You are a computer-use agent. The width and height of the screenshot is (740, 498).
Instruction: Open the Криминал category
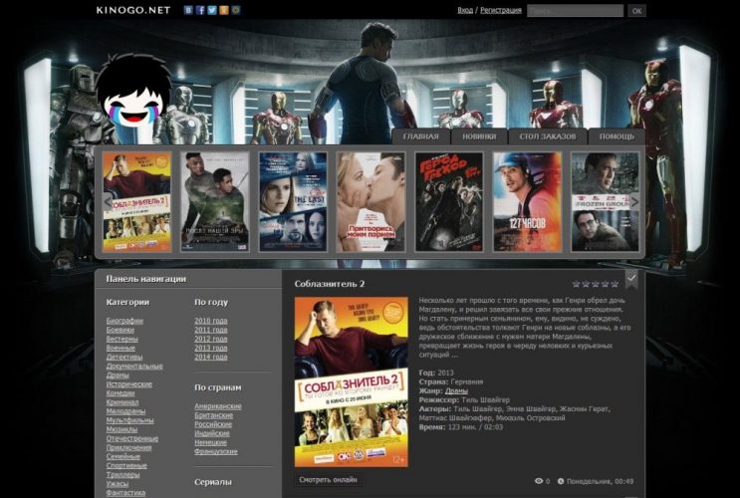[123, 402]
